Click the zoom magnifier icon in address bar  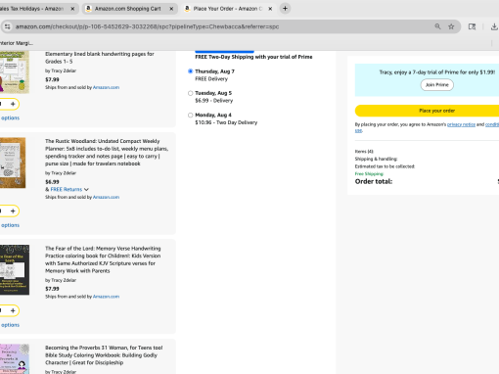coord(437,26)
